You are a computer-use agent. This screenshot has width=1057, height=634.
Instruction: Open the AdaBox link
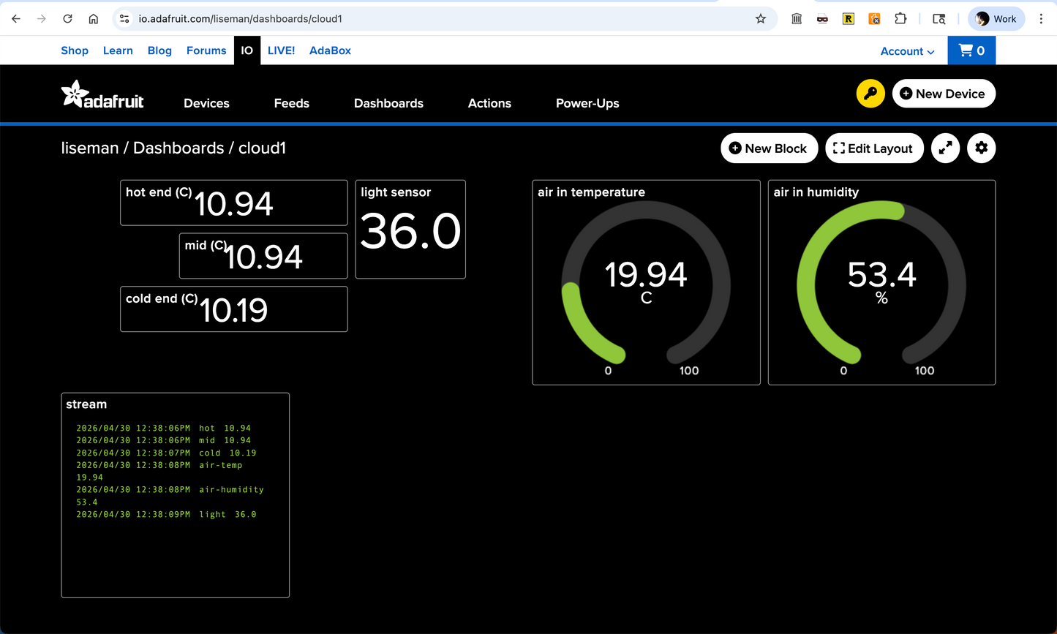click(x=330, y=50)
